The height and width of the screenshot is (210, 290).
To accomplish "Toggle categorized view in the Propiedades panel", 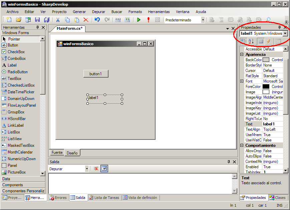I will click(243, 41).
